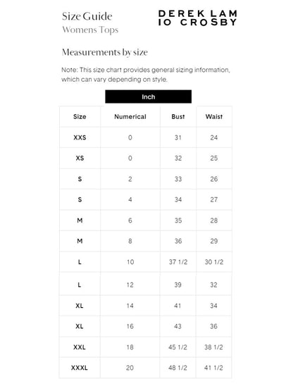Select the Waist column header

(214, 117)
